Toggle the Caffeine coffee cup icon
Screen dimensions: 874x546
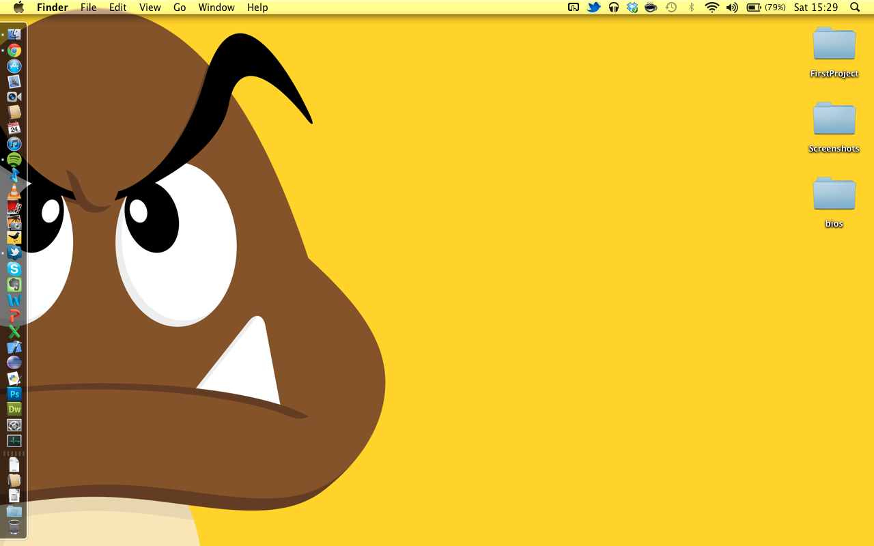[x=651, y=8]
